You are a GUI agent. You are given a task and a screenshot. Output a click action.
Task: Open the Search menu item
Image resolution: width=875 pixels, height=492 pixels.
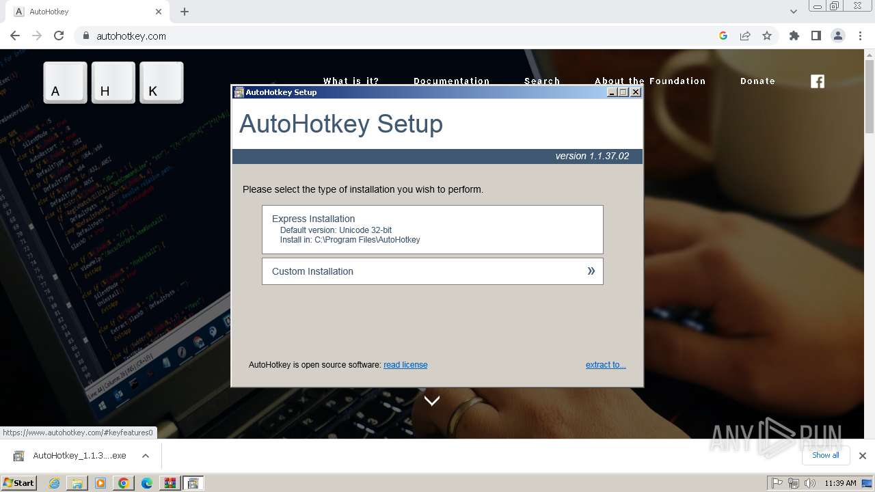tap(542, 81)
